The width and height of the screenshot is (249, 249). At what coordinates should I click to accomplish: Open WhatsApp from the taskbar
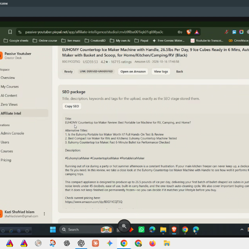[141, 229]
